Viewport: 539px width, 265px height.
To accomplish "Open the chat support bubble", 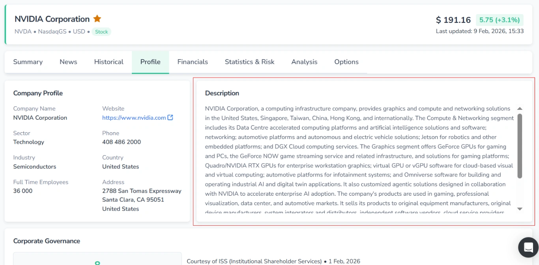I will (528, 247).
